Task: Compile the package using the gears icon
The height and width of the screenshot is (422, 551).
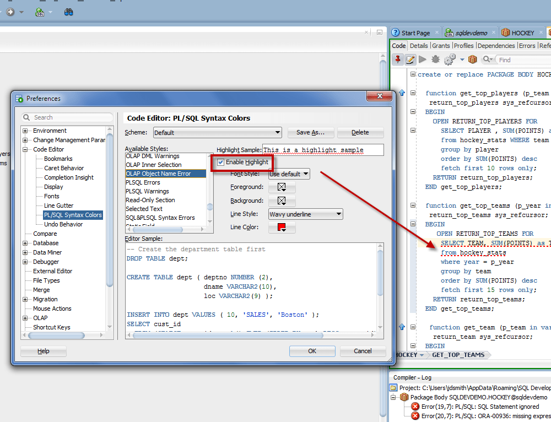Action: 450,59
